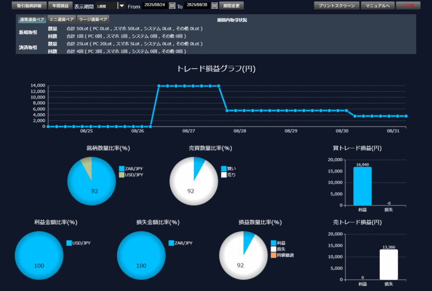The width and height of the screenshot is (432, 291).
Task: Apply dates with the 期間変更 button
Action: 231,6
